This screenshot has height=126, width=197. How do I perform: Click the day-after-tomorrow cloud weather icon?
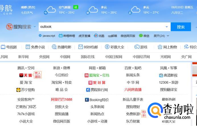136,10
